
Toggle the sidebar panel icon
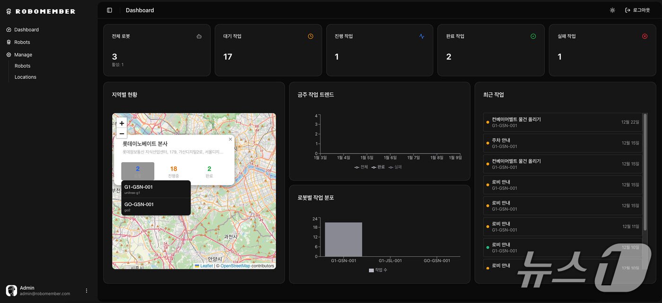point(110,10)
